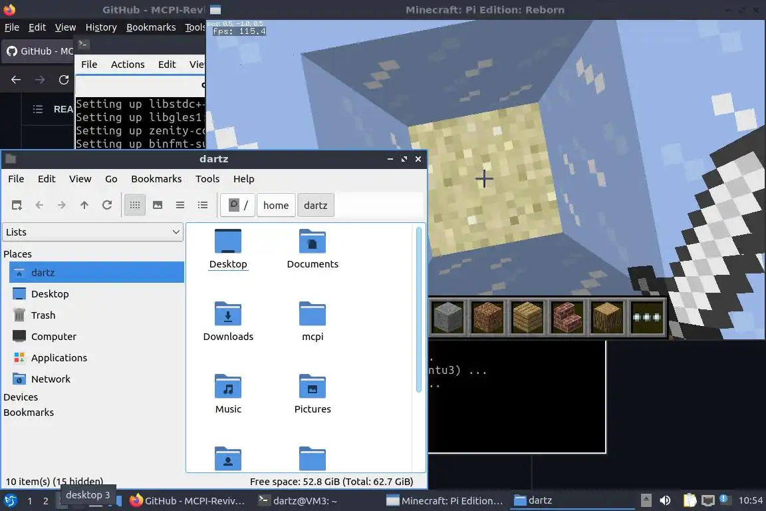Select the mcpi folder icon
The image size is (766, 511).
click(x=313, y=321)
